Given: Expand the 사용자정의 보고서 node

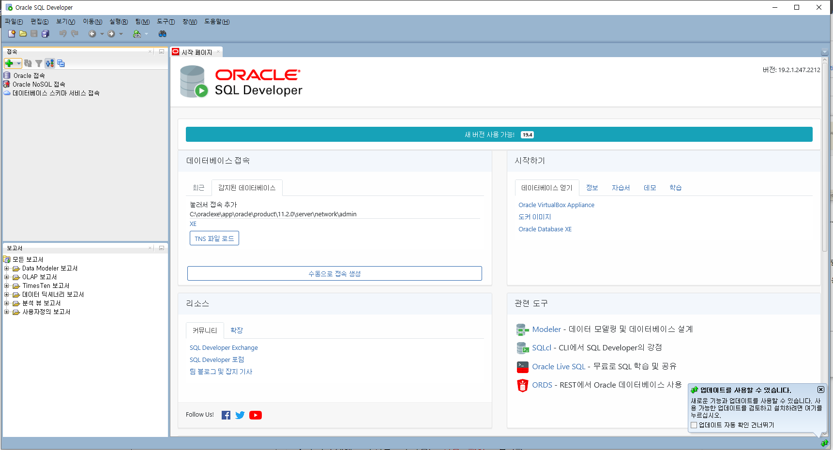Looking at the screenshot, I should 7,312.
